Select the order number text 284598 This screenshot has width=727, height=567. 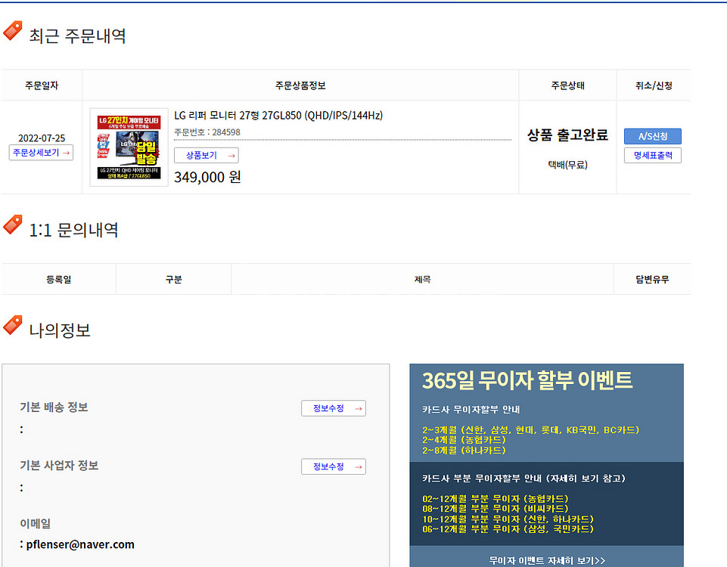(226, 132)
